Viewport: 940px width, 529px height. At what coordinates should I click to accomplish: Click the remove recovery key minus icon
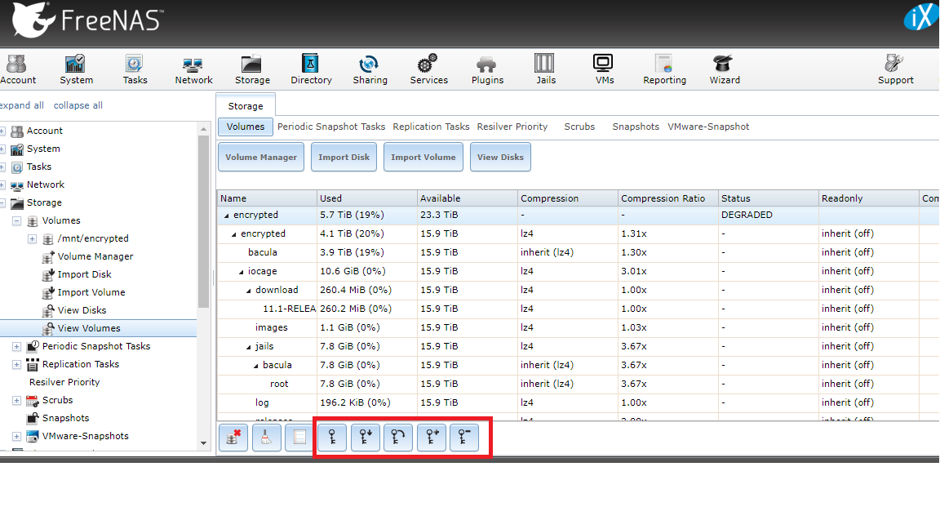[x=464, y=438]
